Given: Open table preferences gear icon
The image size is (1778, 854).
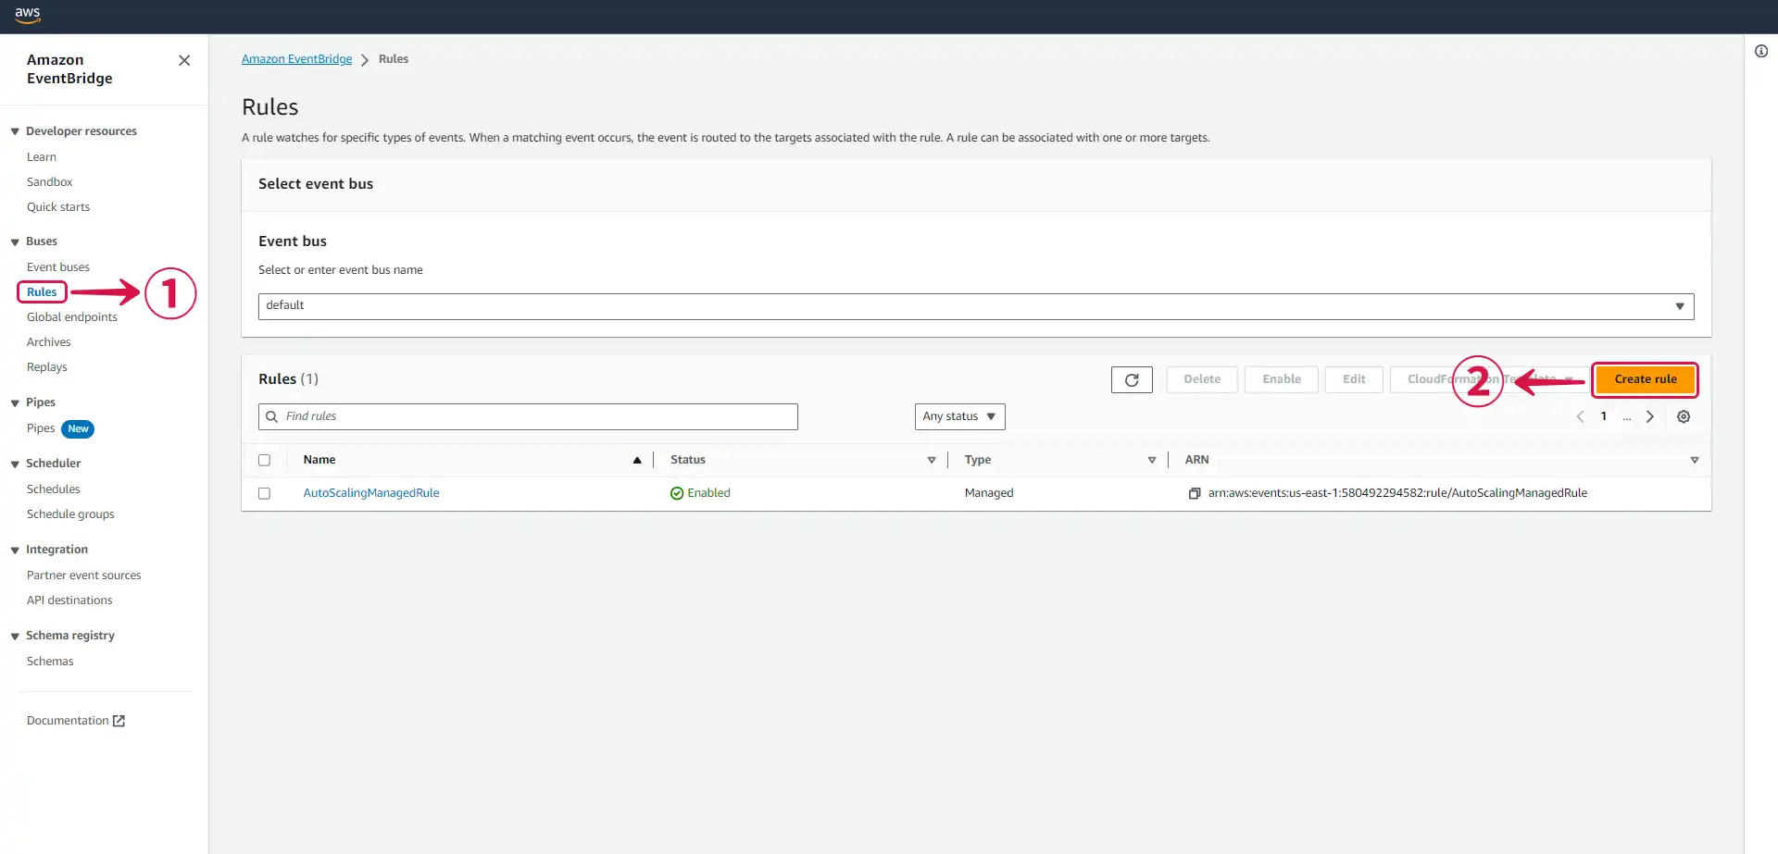Looking at the screenshot, I should pyautogui.click(x=1684, y=416).
